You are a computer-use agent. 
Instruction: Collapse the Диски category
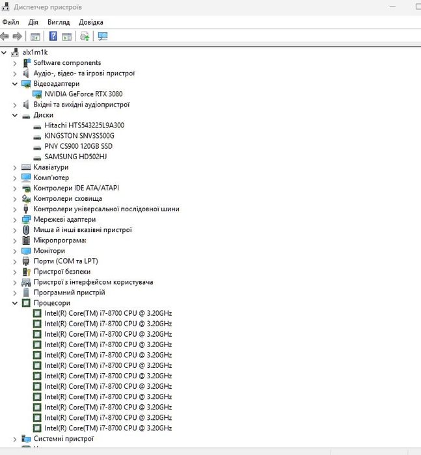pos(15,115)
